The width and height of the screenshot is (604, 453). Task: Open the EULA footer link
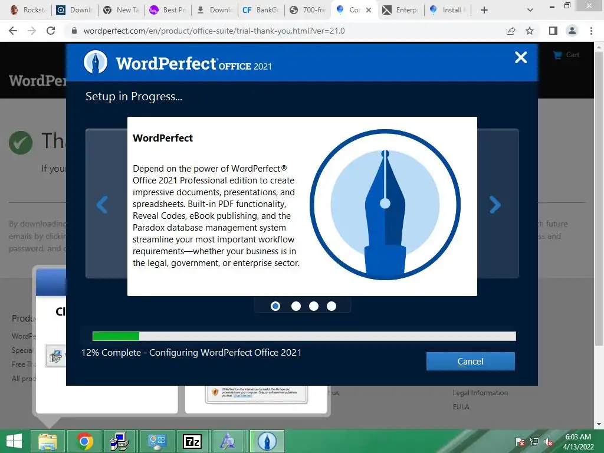(461, 406)
